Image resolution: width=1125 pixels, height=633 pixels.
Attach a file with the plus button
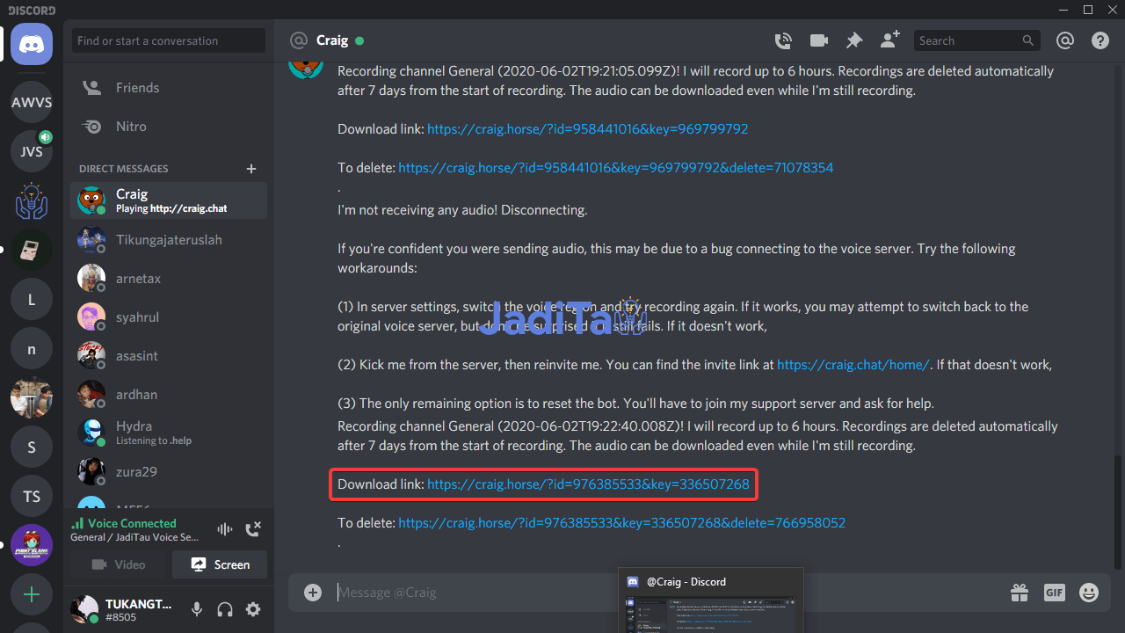pos(313,592)
